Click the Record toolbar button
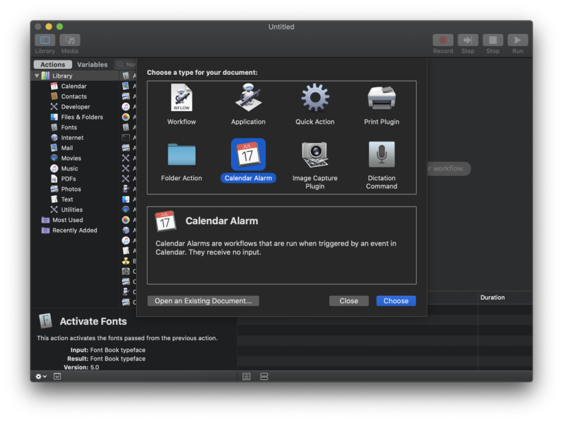Screen dimensions: 563x422 pos(443,40)
